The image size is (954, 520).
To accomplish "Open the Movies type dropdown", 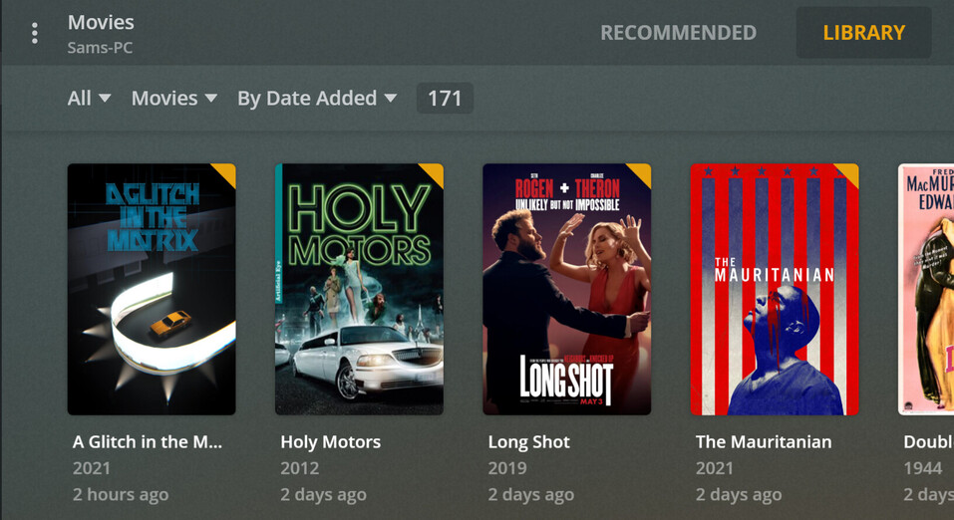I will [174, 98].
